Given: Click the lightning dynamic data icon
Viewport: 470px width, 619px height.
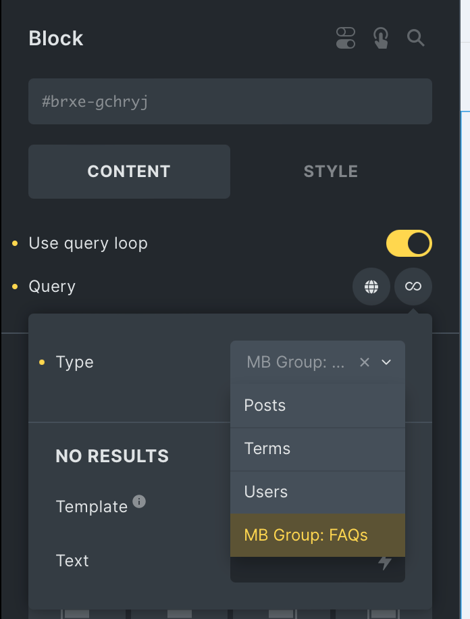Looking at the screenshot, I should click(385, 562).
